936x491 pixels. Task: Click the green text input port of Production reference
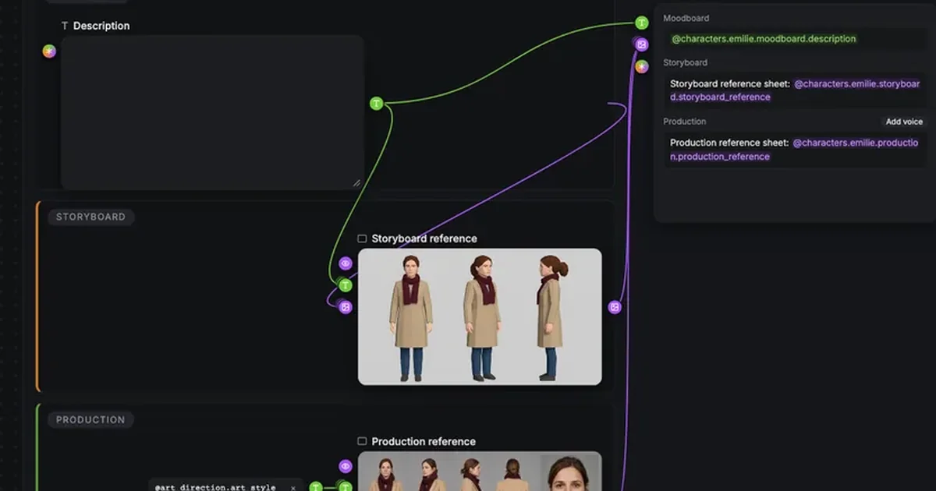pos(346,487)
